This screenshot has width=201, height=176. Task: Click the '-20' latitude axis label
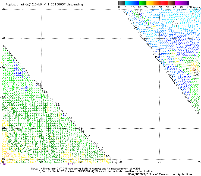click(2, 9)
